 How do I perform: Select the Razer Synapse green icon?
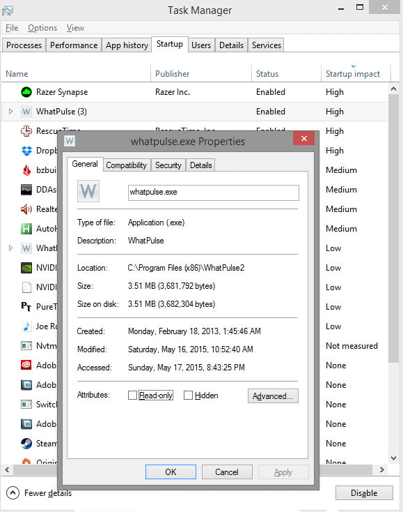pyautogui.click(x=26, y=92)
